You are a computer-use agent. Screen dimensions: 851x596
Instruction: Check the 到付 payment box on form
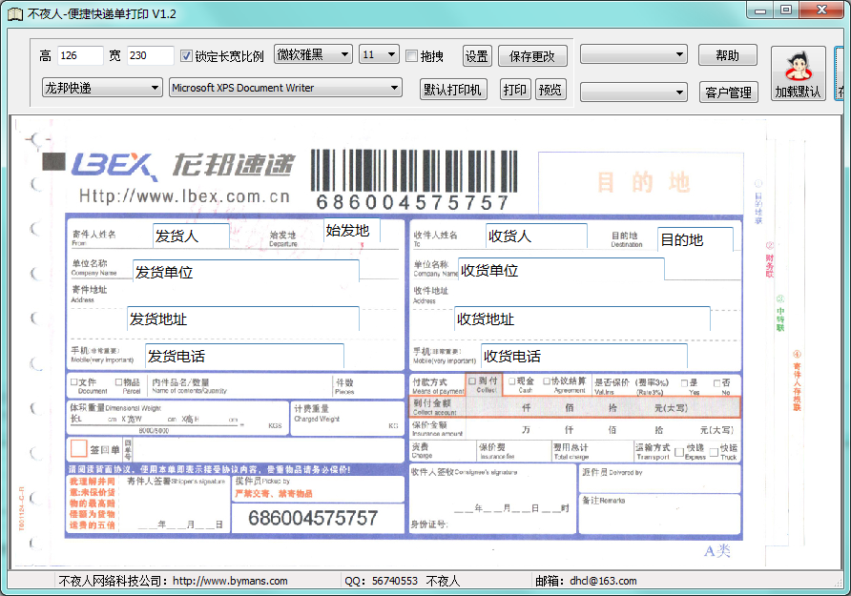pyautogui.click(x=471, y=380)
